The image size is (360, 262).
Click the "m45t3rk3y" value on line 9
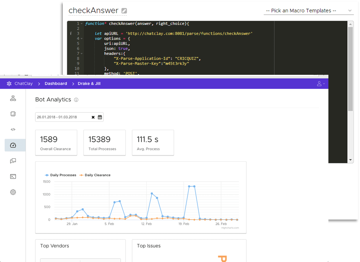(176, 64)
